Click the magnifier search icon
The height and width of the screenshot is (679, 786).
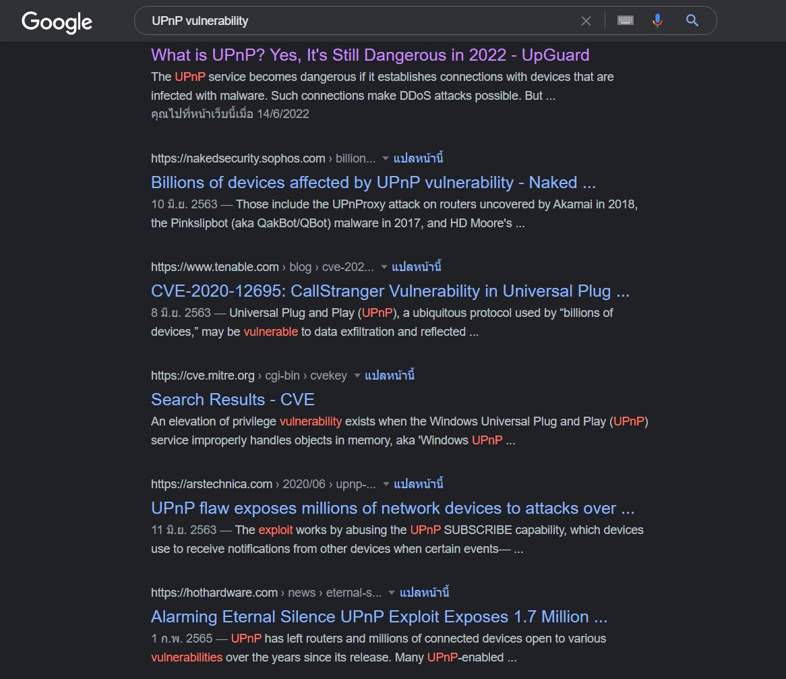point(692,20)
